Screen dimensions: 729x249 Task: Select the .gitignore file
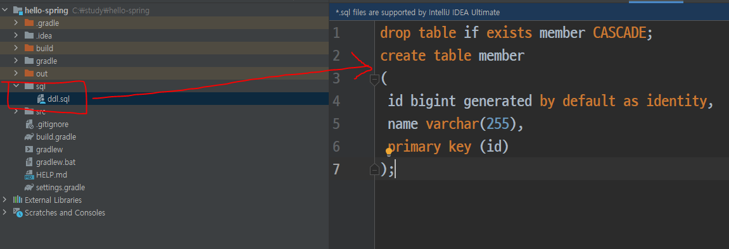point(52,124)
